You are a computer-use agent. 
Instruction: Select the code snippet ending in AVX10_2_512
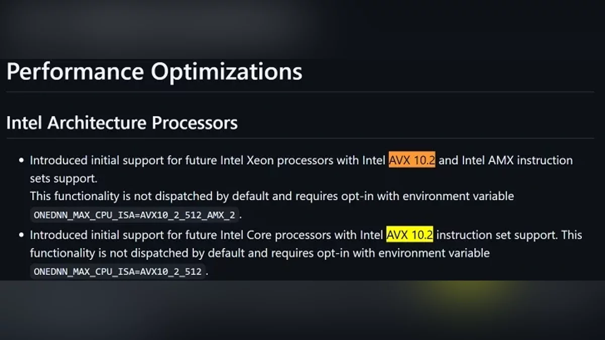click(117, 271)
